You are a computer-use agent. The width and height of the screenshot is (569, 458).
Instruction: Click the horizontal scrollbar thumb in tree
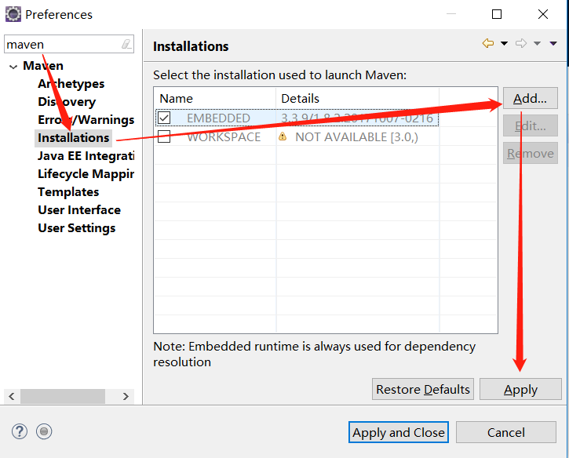tap(63, 396)
